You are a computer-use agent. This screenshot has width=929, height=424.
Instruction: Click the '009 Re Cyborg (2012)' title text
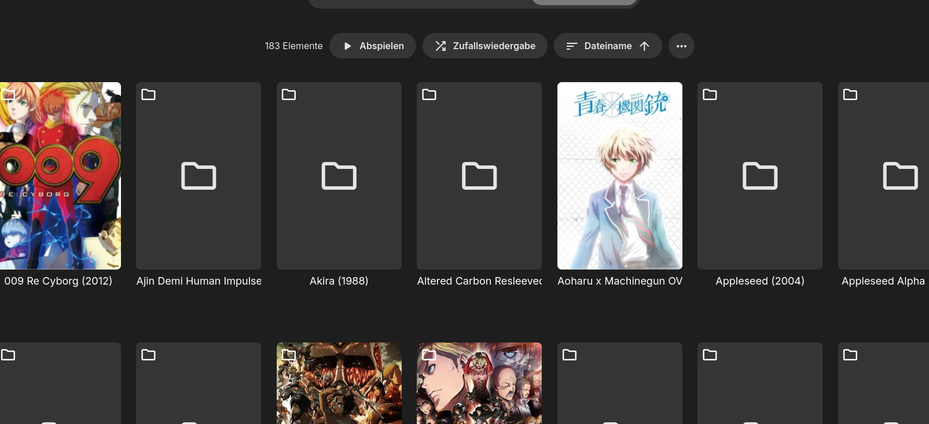58,281
